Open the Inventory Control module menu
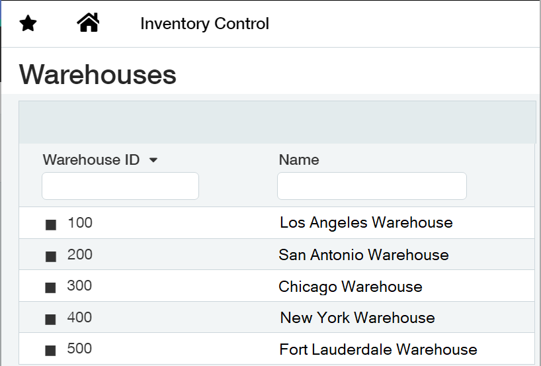The width and height of the screenshot is (541, 366). coord(204,23)
